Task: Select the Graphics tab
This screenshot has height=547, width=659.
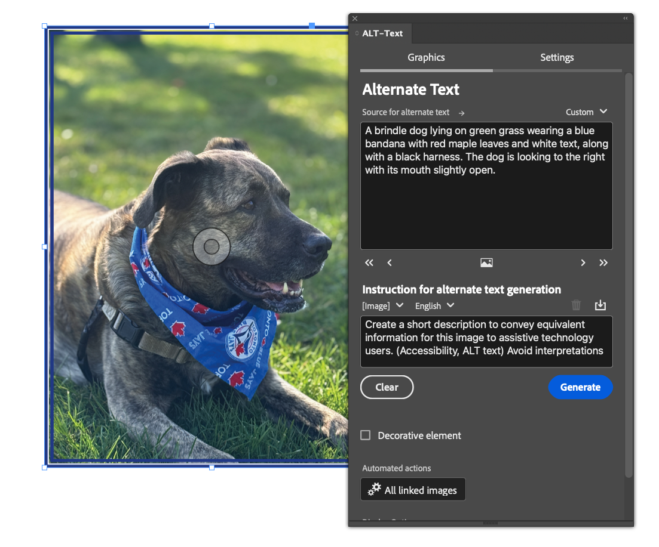Action: 426,57
